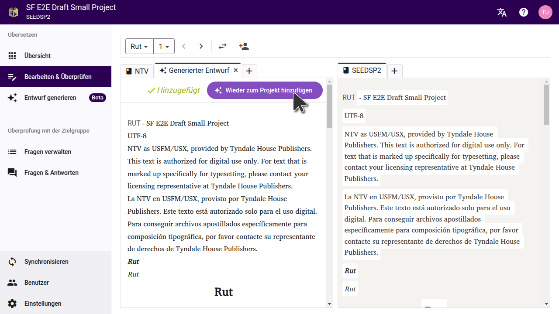Viewport: 559px width, 314px height.
Task: Open the chapter 1 dropdown
Action: coord(164,46)
